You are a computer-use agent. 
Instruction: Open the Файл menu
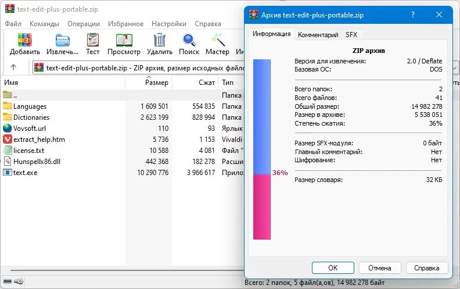coord(13,24)
